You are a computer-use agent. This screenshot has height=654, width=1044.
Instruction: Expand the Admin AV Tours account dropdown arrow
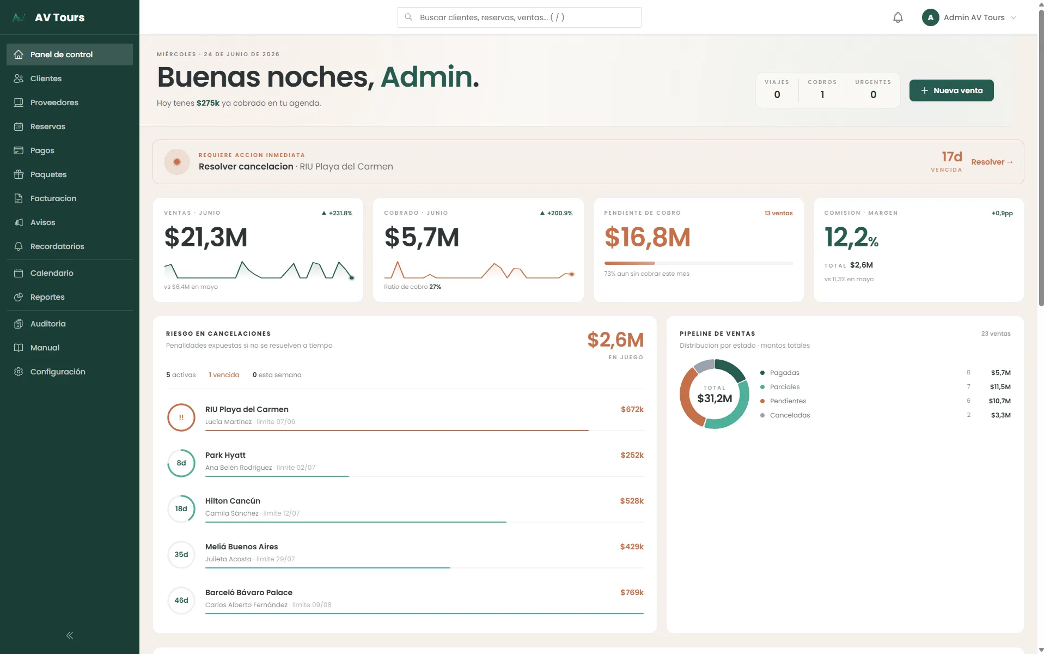(x=1014, y=17)
